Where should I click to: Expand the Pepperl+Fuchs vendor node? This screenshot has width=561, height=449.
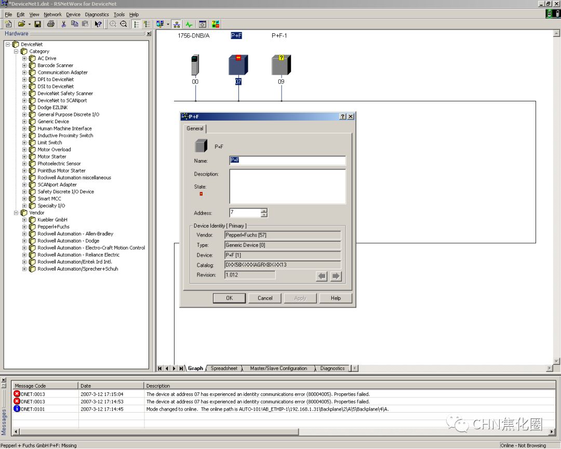pos(24,227)
